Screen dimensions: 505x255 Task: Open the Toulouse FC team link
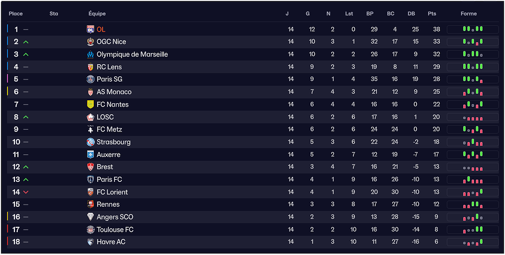[x=115, y=229]
